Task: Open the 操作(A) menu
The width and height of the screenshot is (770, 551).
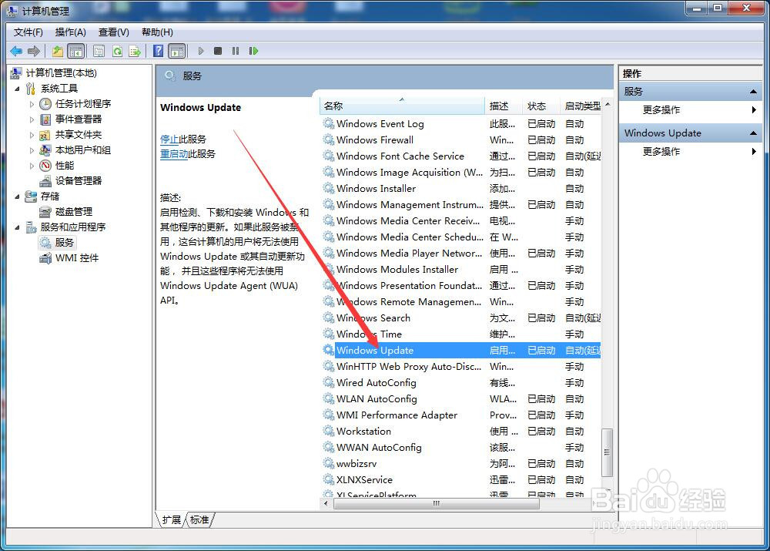Action: [x=70, y=32]
